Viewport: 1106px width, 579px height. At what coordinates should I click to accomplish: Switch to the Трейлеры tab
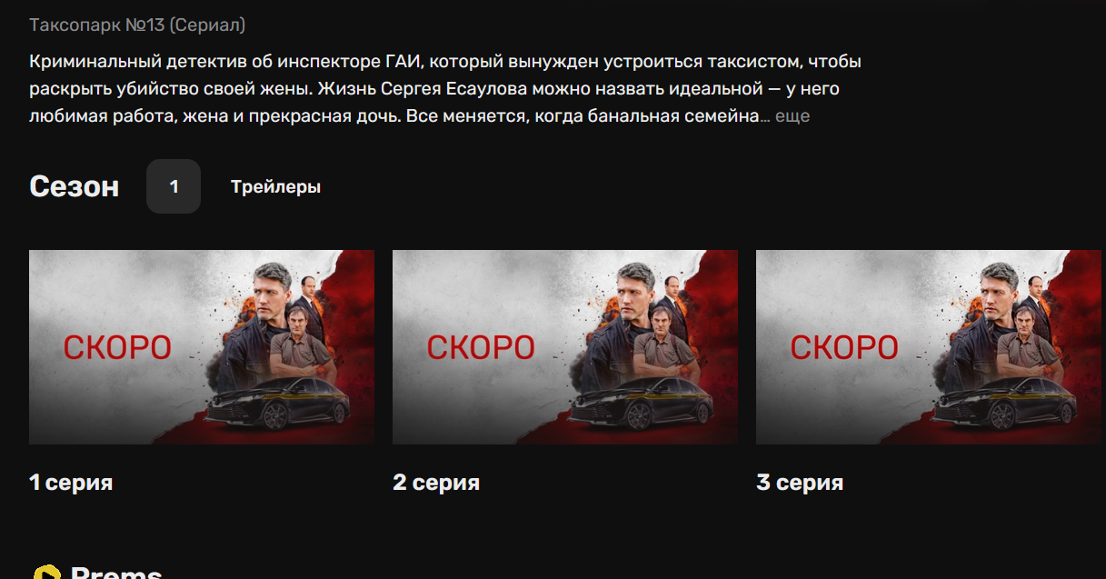[275, 187]
